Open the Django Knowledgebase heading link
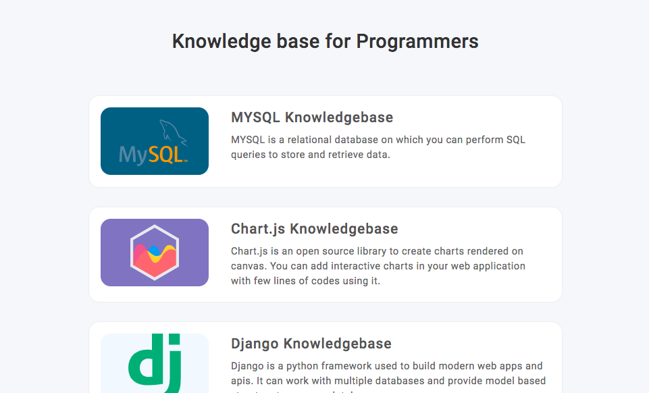Screen dimensions: 649x393 (x=311, y=343)
